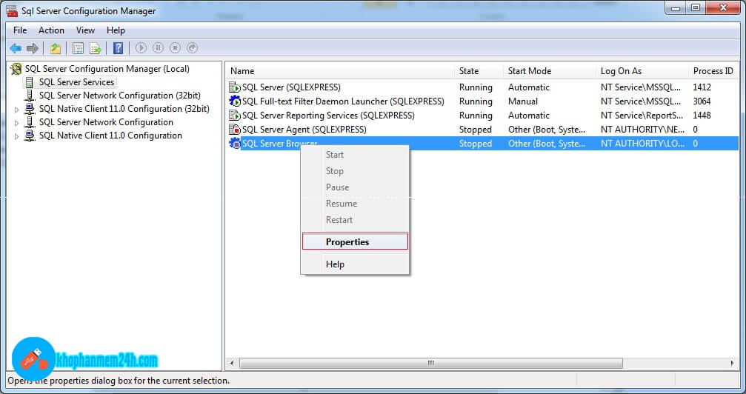746x394 pixels.
Task: Select Help in the context menu
Action: pyautogui.click(x=335, y=264)
